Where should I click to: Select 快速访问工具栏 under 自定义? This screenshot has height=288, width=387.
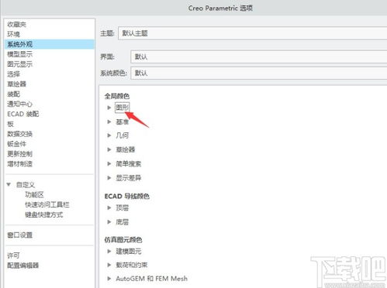coord(47,204)
